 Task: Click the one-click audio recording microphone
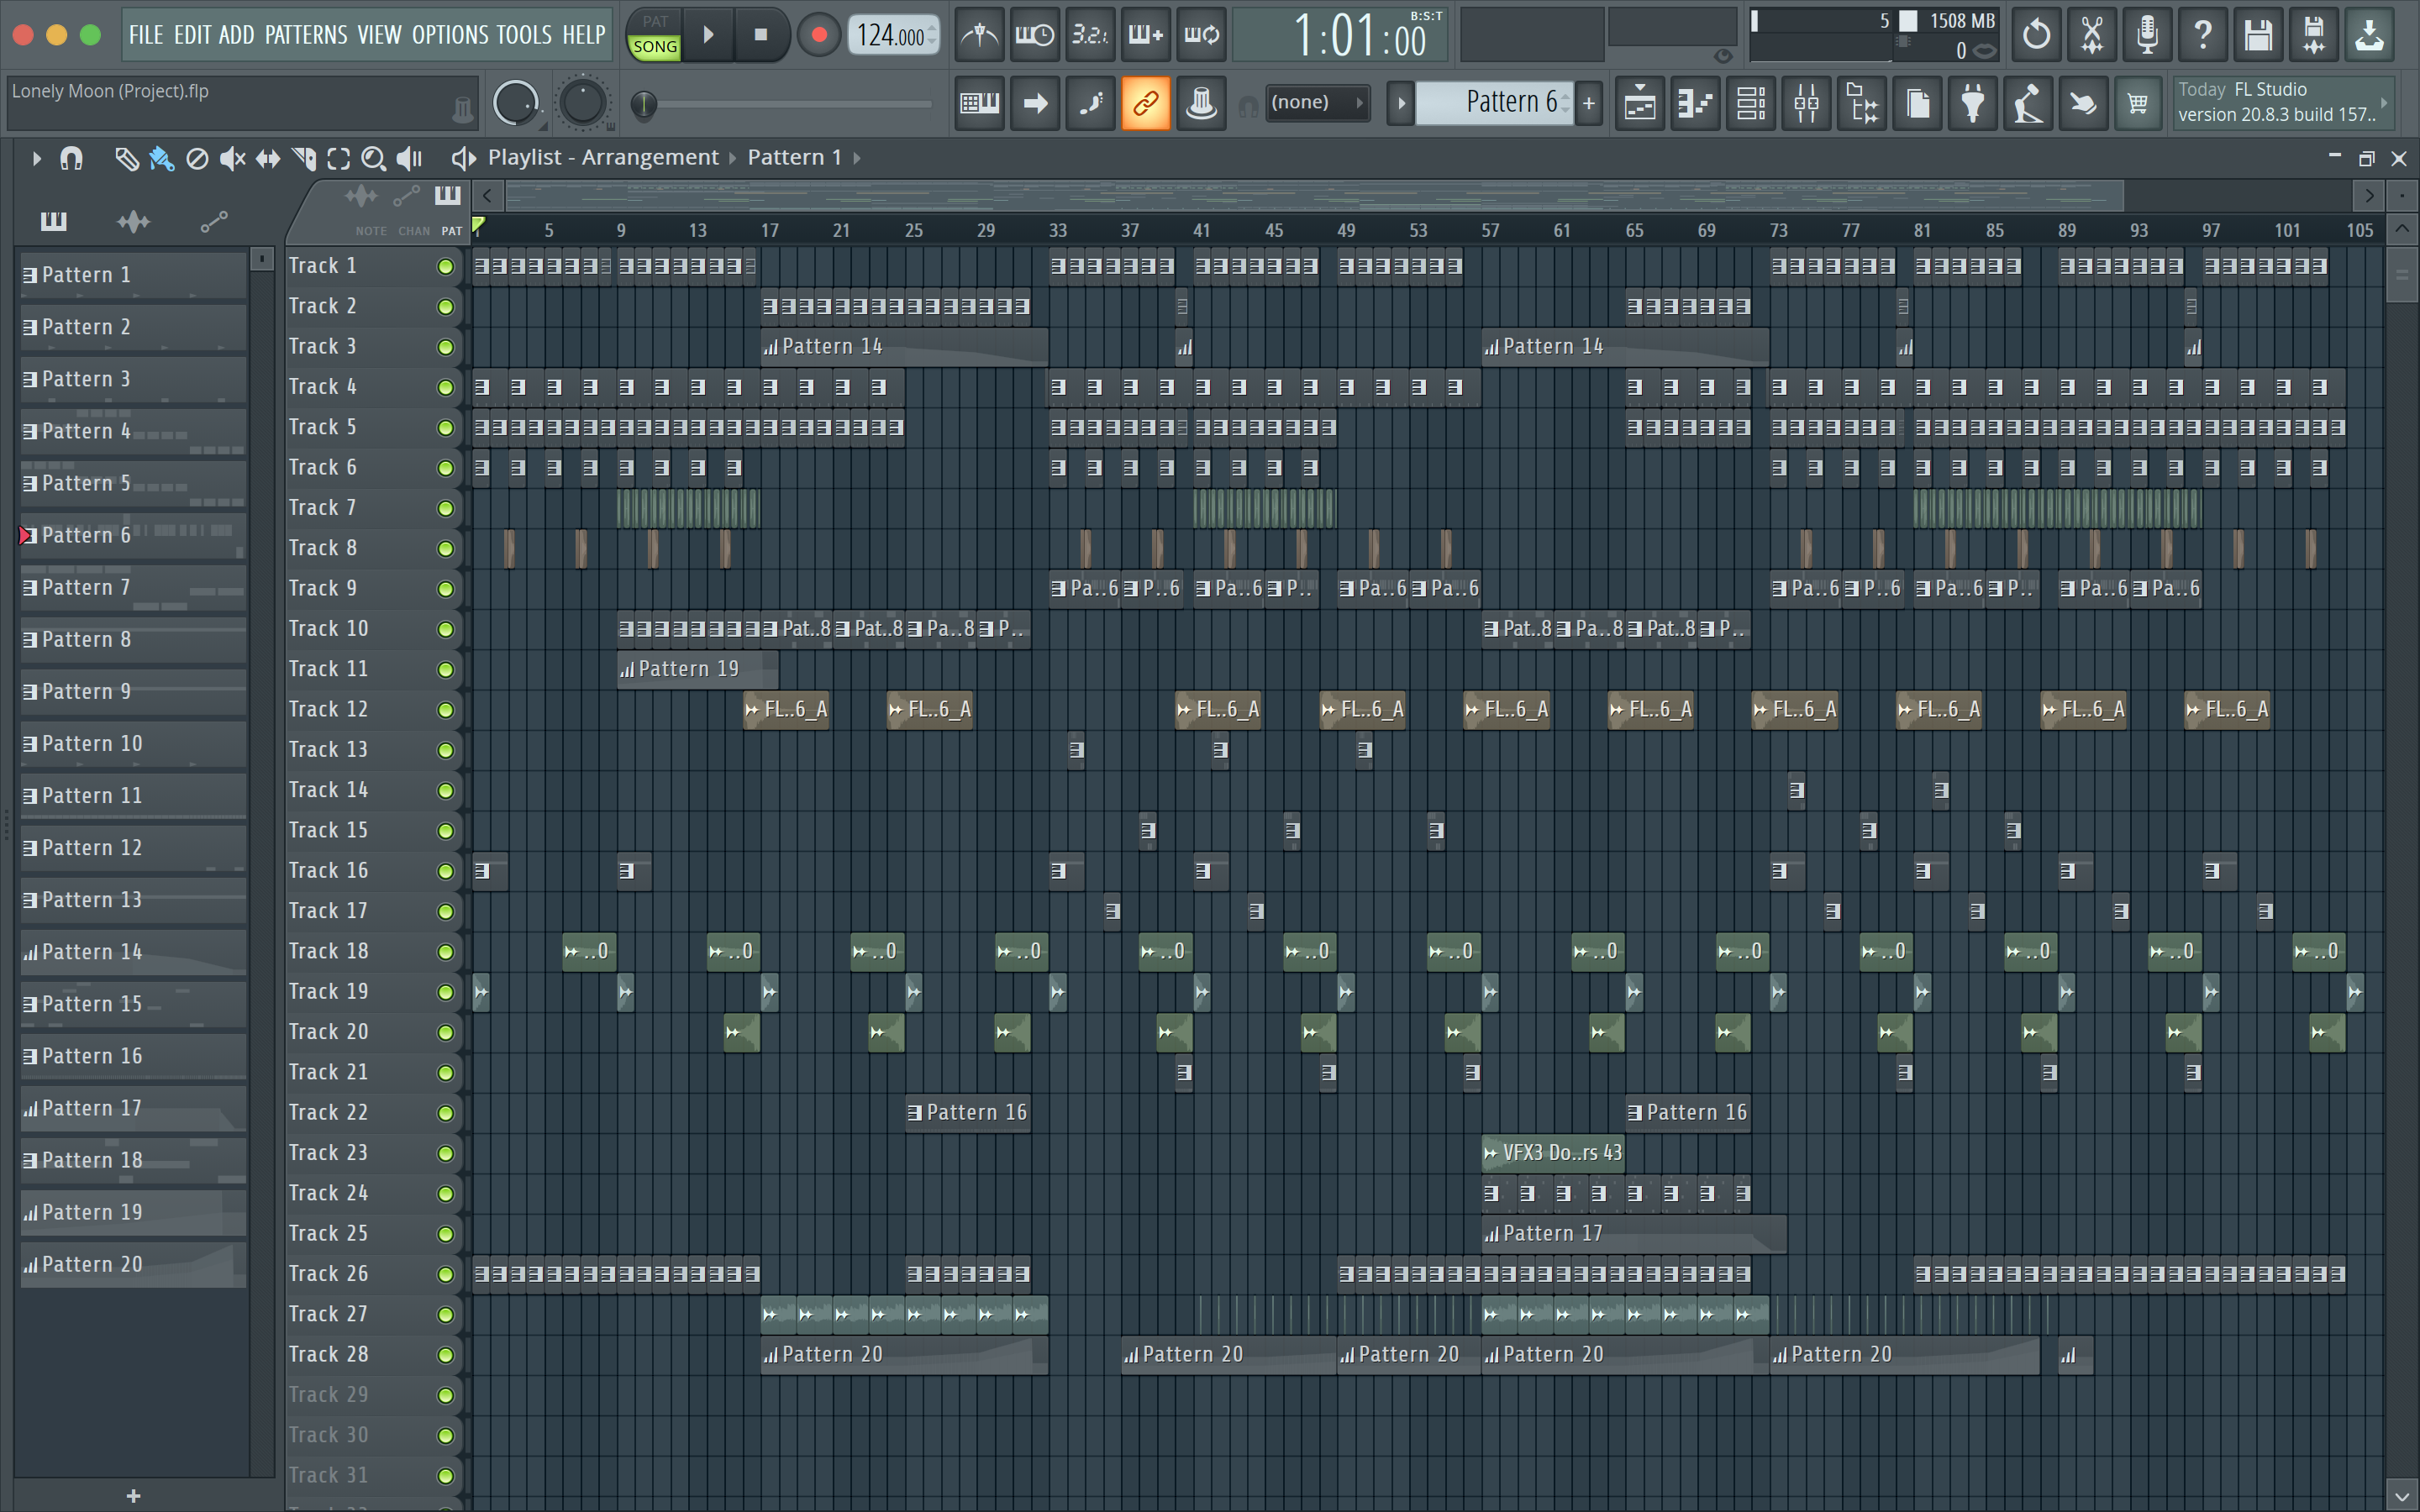click(x=2147, y=36)
